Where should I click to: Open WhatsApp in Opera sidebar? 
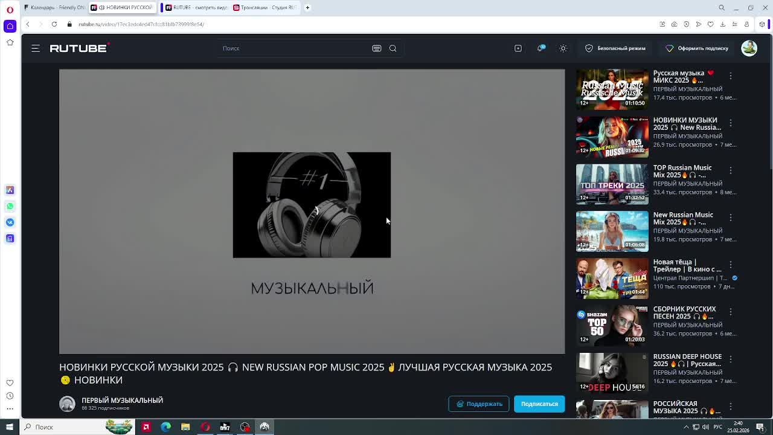point(10,206)
